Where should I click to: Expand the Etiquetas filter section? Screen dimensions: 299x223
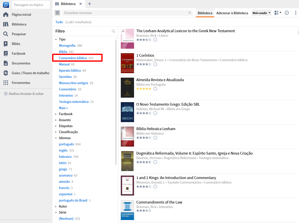click(x=56, y=126)
